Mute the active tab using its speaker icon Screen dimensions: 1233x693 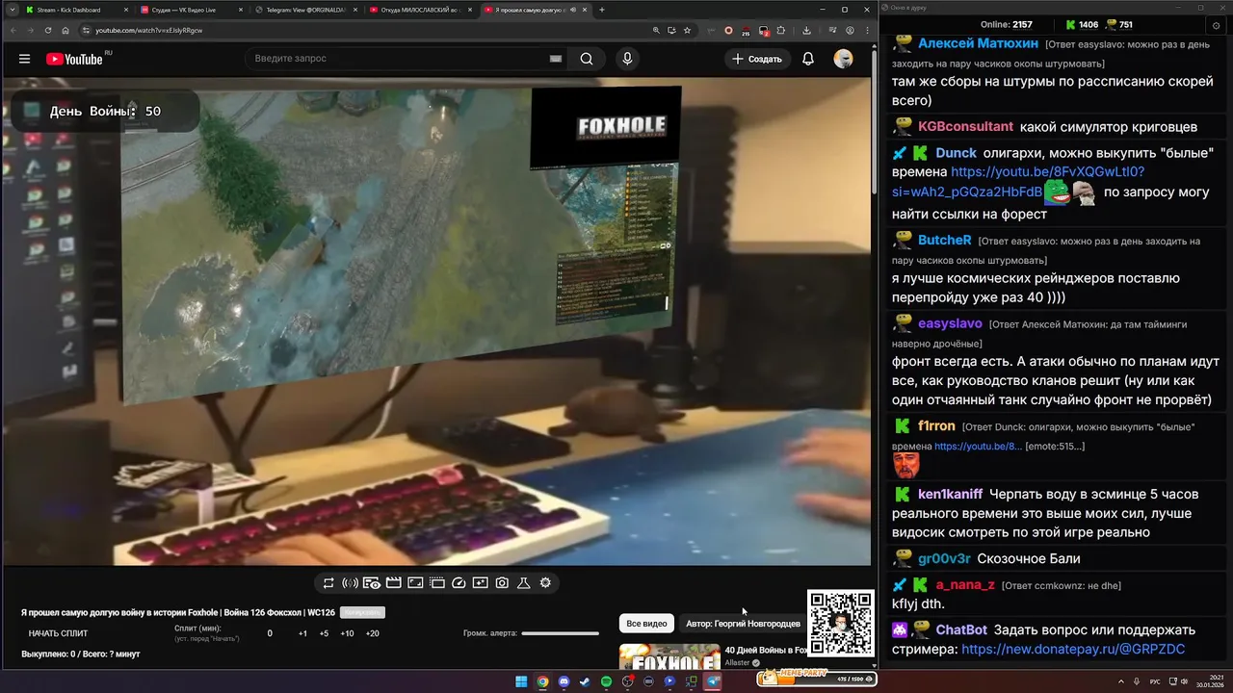point(572,10)
